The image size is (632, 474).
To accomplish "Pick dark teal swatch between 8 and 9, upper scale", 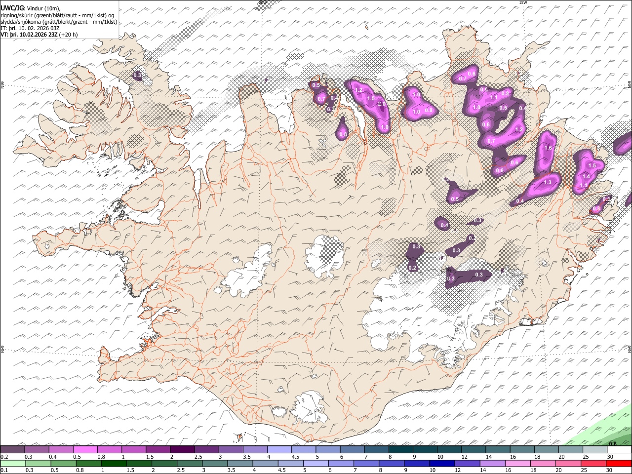I will (400, 450).
